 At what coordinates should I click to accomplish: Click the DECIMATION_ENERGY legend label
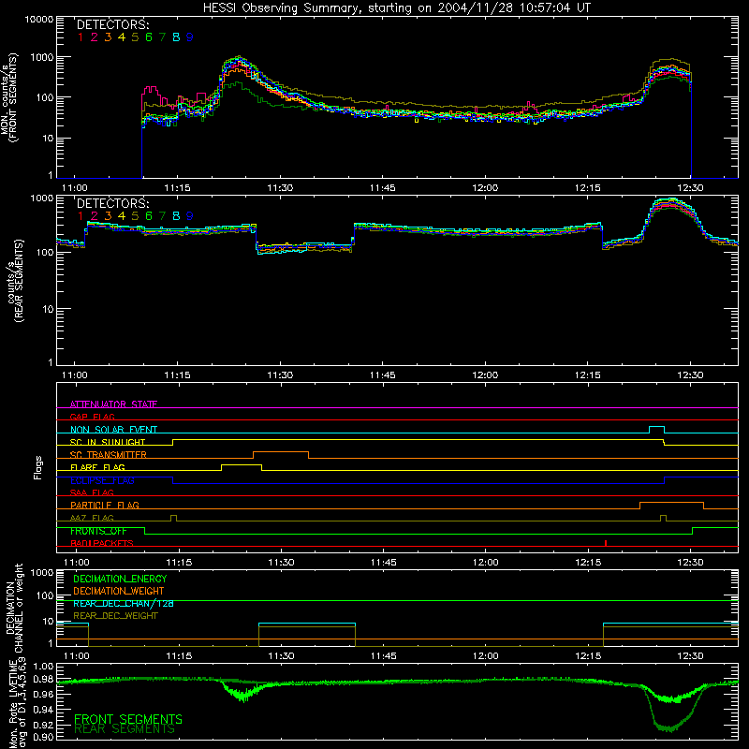(x=120, y=579)
